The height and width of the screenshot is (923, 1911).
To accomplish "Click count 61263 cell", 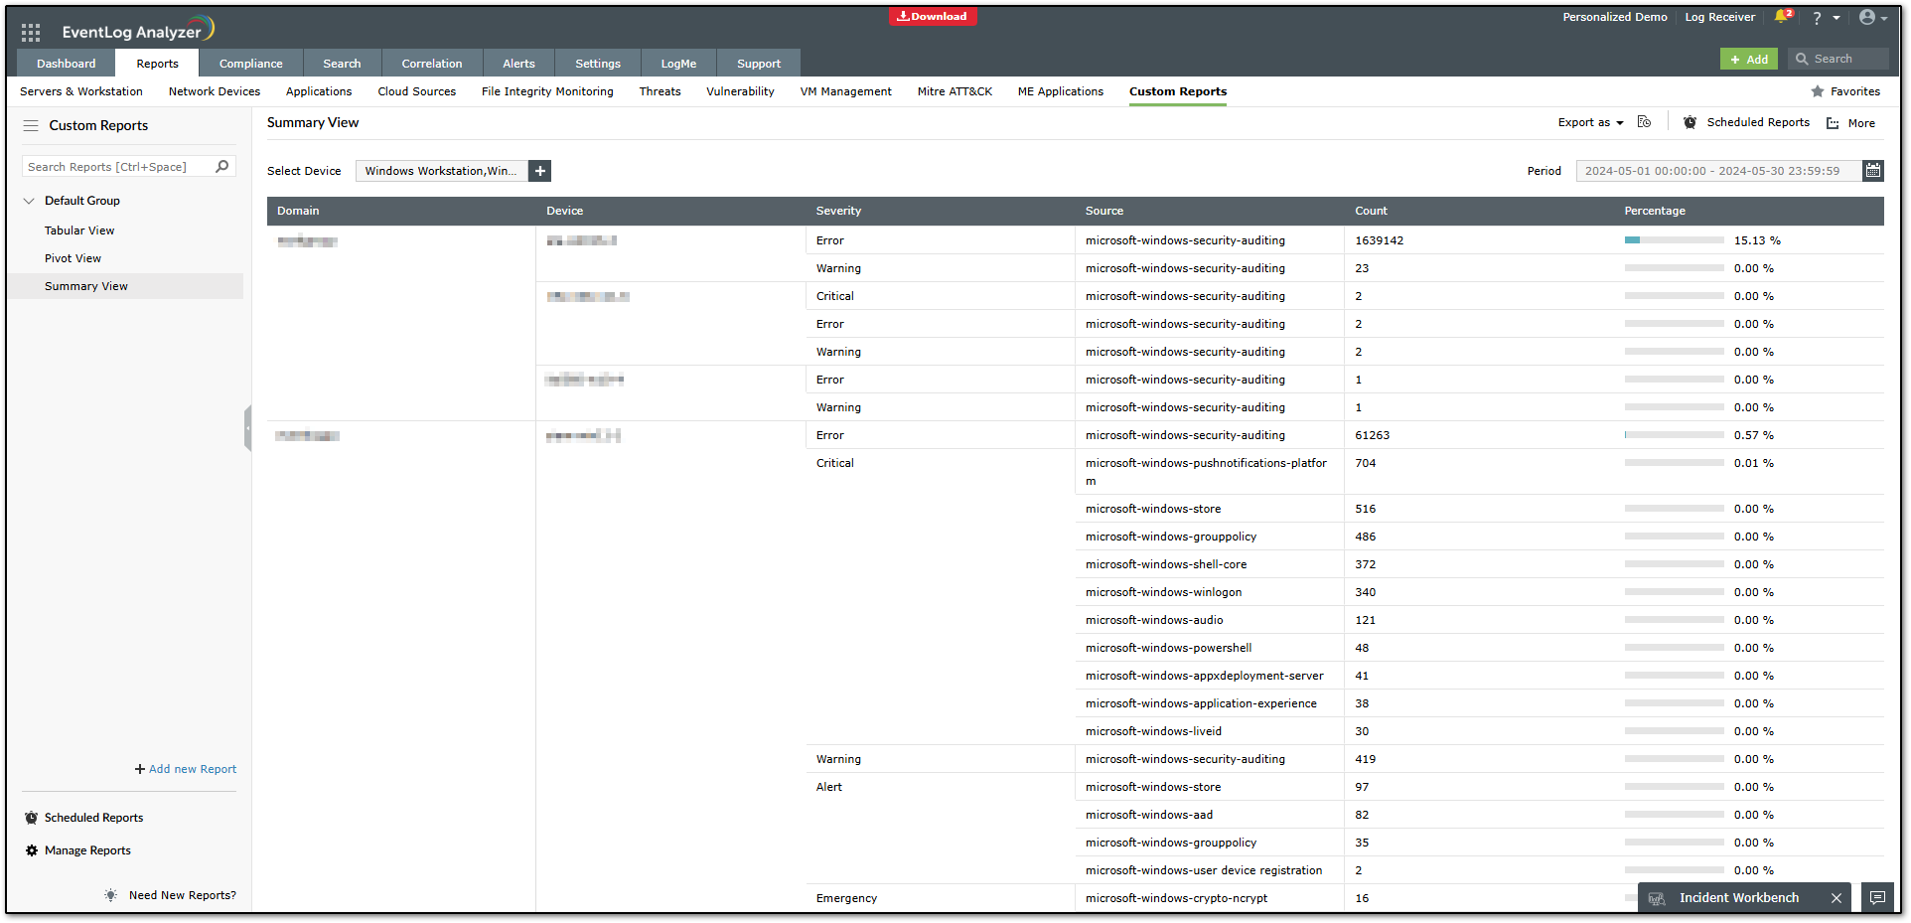I will tap(1373, 435).
